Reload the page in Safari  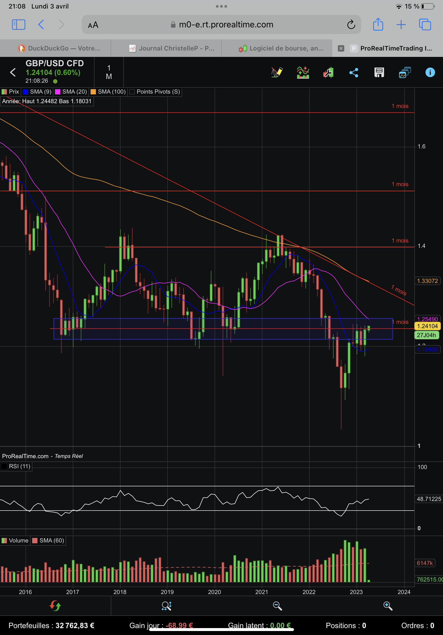click(351, 25)
